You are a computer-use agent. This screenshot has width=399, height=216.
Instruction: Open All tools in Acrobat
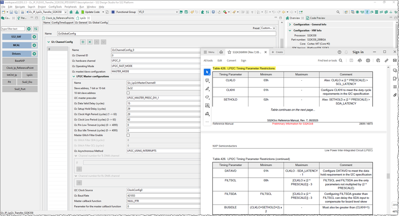click(x=208, y=61)
